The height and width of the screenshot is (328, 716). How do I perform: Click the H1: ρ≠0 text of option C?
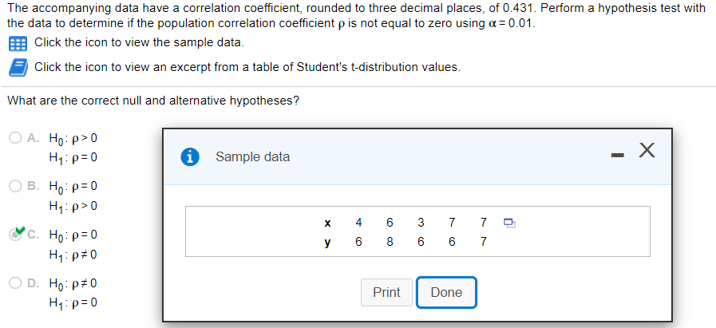(73, 255)
